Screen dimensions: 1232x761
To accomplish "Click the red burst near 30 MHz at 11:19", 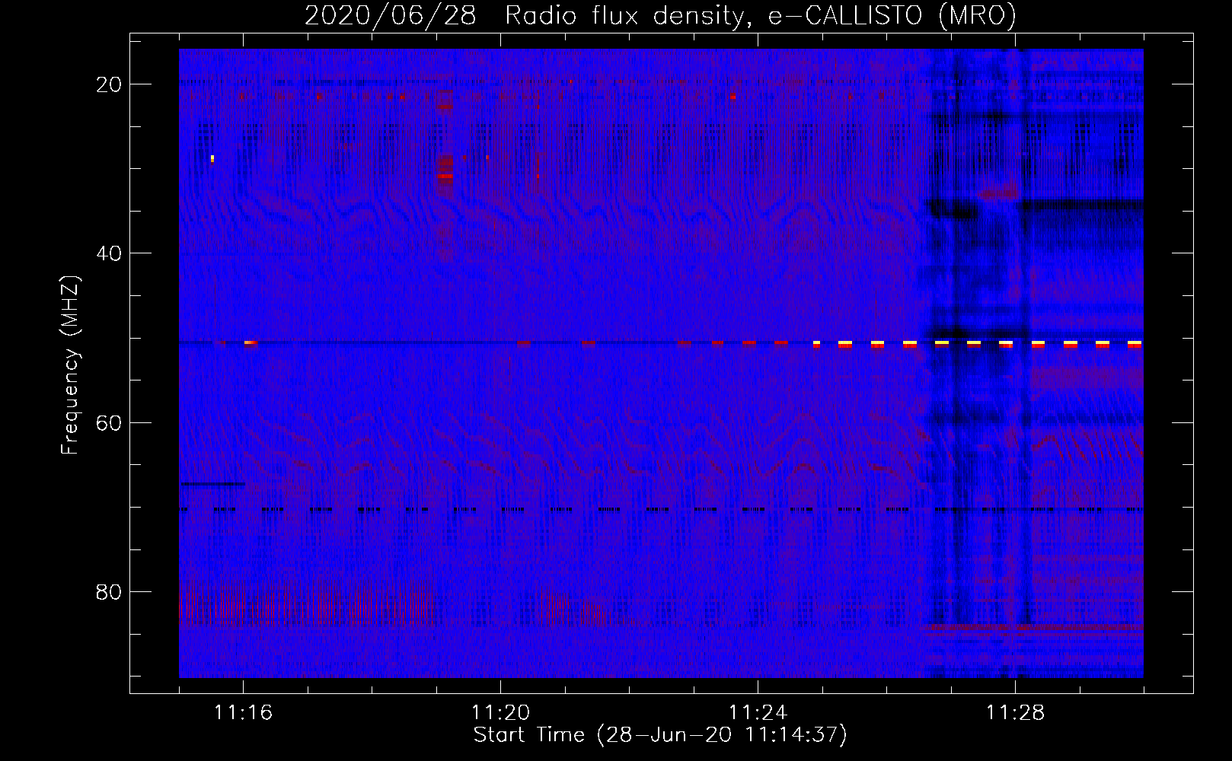I will 445,172.
